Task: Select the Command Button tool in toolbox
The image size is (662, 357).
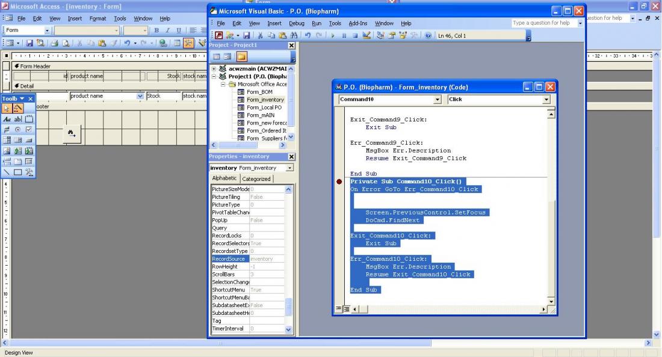Action: (x=29, y=140)
